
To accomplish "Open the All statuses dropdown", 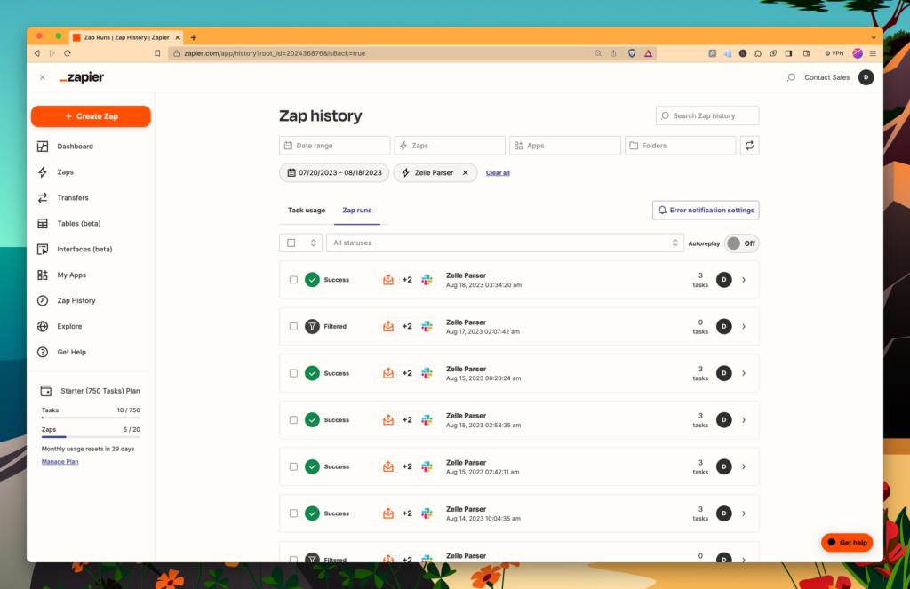I will [505, 243].
